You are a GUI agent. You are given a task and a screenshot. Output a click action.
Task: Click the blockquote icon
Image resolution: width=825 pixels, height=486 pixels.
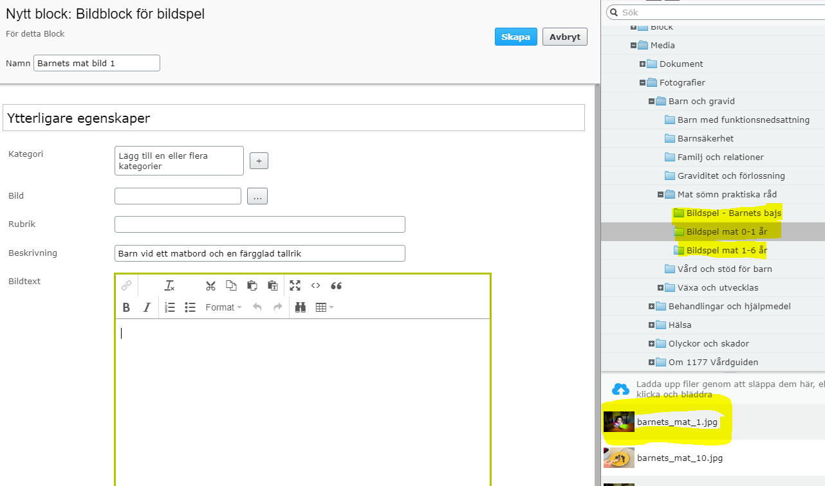click(336, 286)
